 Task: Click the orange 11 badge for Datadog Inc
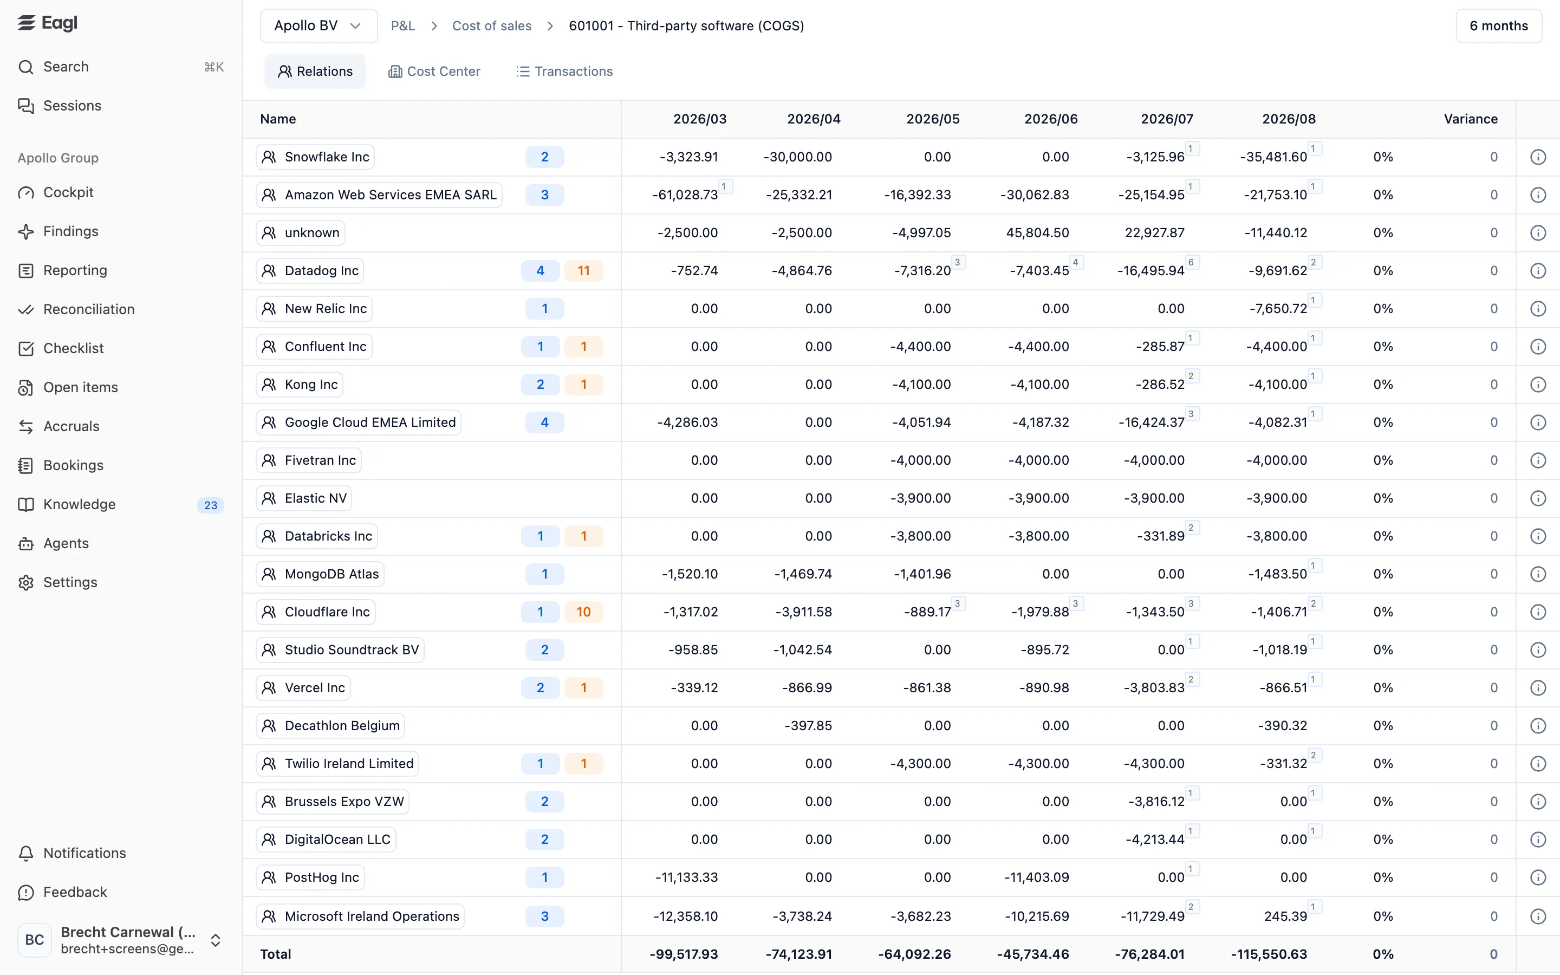(x=583, y=271)
